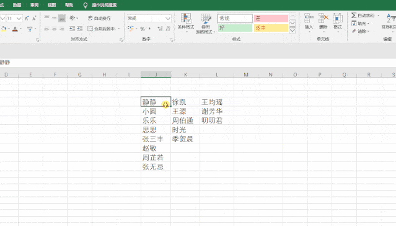Screen dimensions: 396x226
Task: Click the Decrease Font Size icon
Action: point(34,18)
